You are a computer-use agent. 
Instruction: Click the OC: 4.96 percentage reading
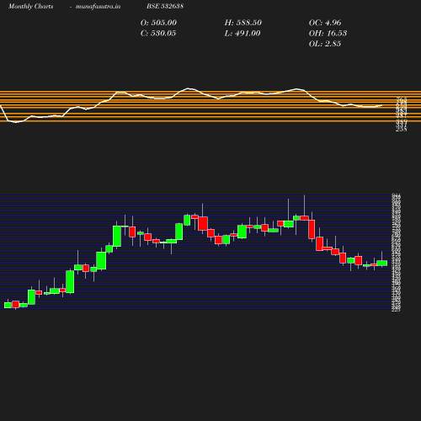[x=325, y=23]
